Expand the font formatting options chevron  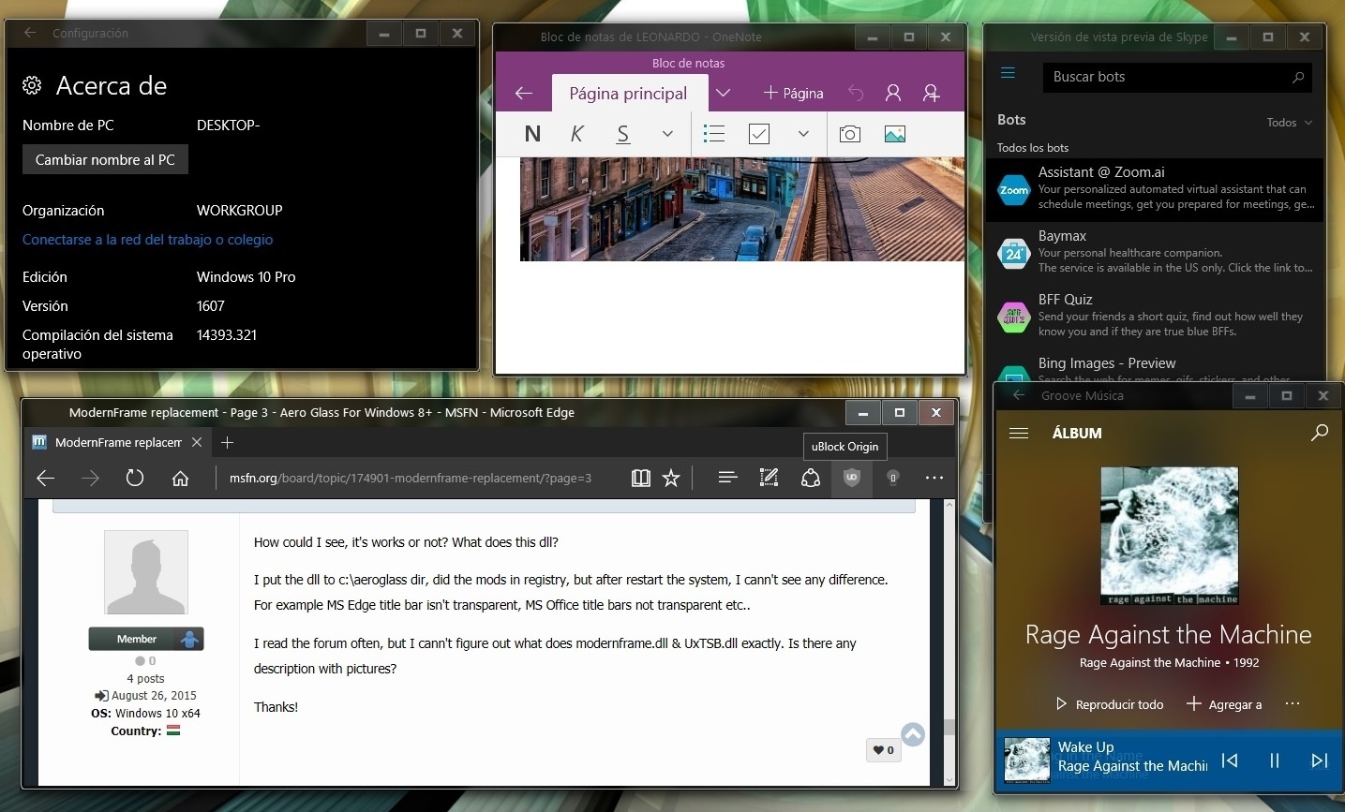[x=667, y=134]
